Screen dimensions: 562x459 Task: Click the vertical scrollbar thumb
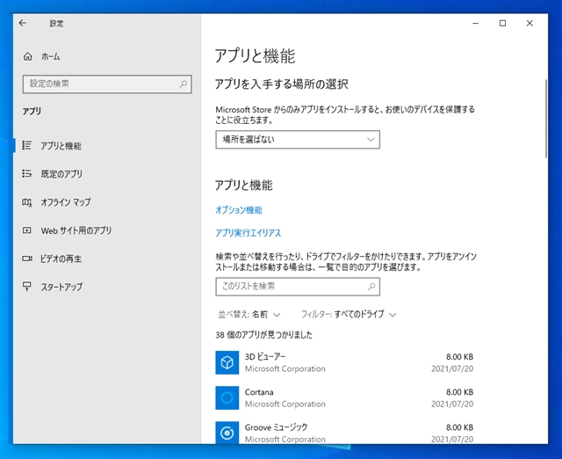click(x=546, y=119)
